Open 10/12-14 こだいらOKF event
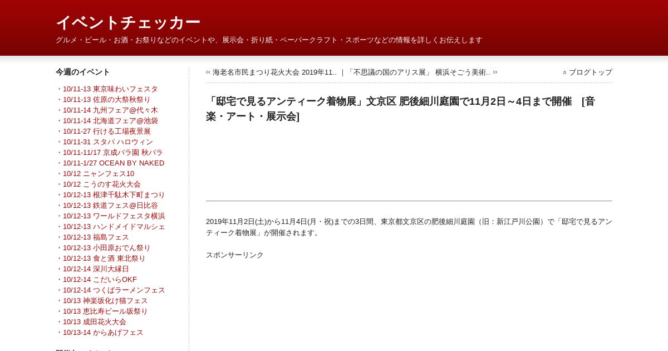 click(100, 280)
